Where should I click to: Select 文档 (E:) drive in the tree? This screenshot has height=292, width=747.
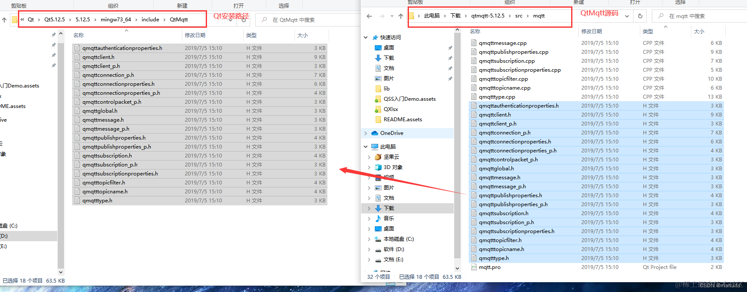tap(393, 260)
